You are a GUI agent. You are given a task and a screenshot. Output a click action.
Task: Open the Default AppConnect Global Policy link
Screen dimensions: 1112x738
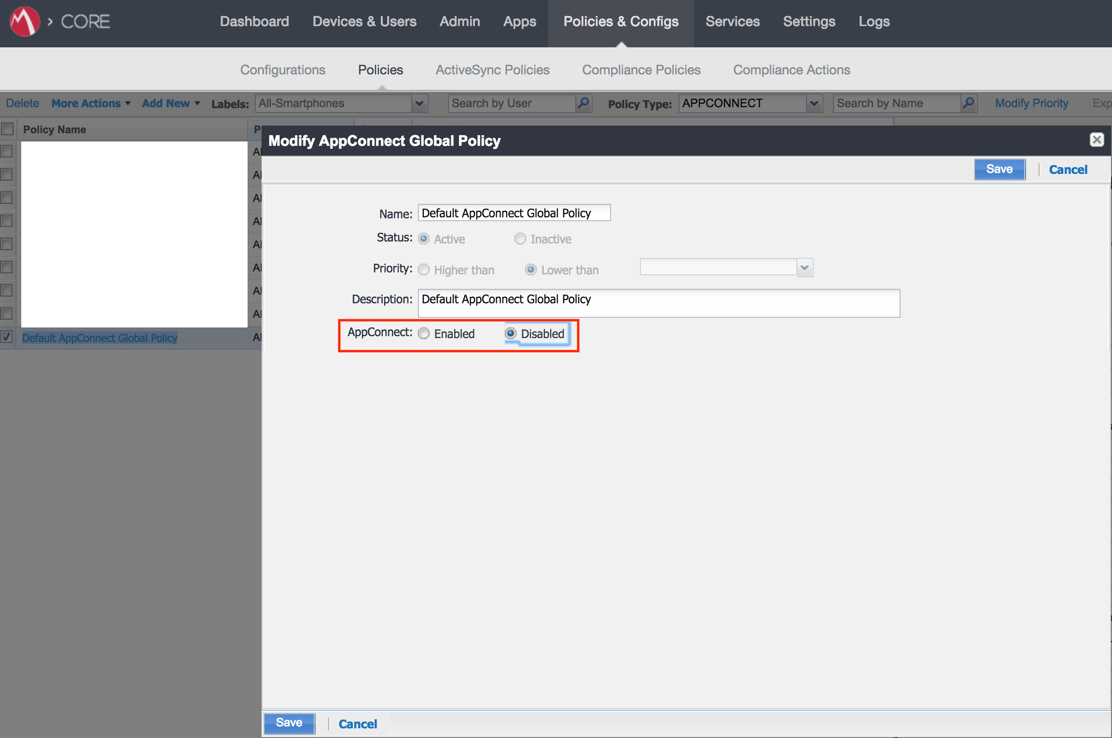point(100,338)
